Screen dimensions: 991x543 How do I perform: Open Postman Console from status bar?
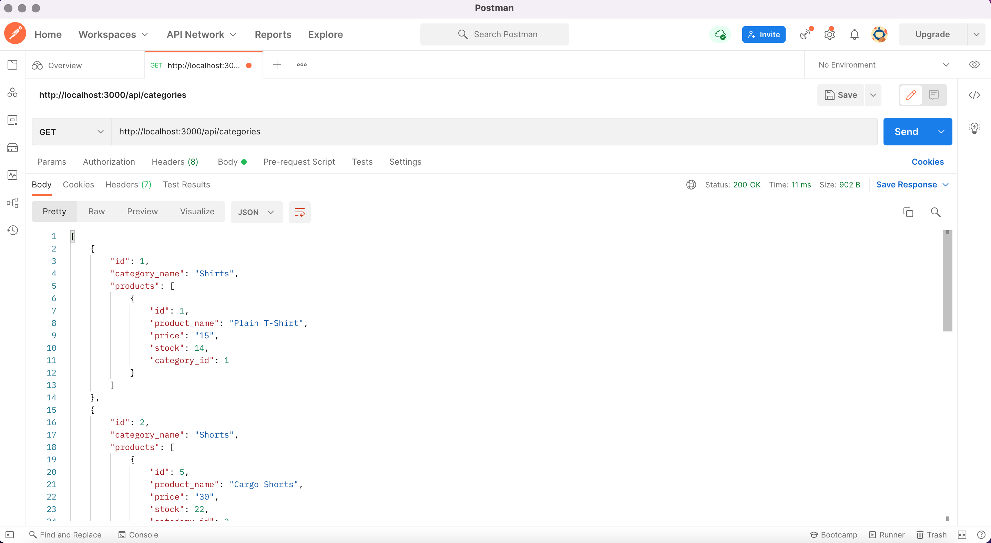tap(138, 534)
